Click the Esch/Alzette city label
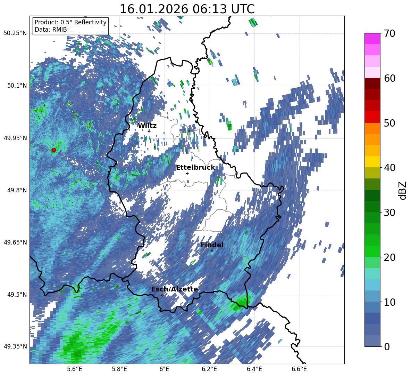Screen dimensions: 411x376 click(175, 289)
